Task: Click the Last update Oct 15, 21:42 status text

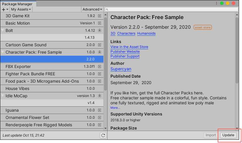Action: click(x=23, y=135)
